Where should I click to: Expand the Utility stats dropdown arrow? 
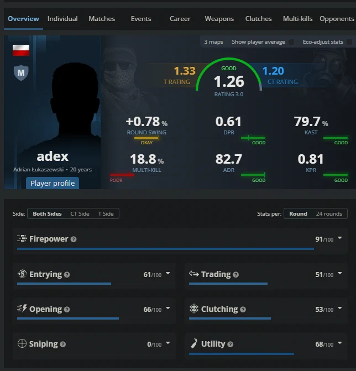tap(340, 343)
